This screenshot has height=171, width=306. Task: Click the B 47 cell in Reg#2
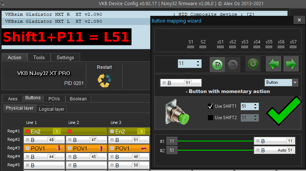86,140
